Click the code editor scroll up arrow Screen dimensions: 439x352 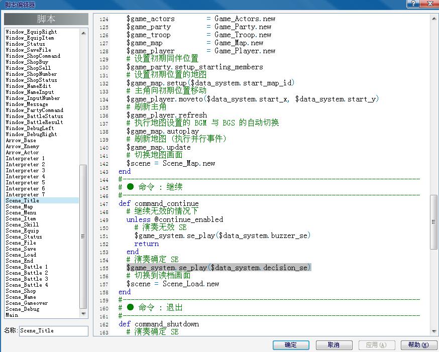[433, 19]
